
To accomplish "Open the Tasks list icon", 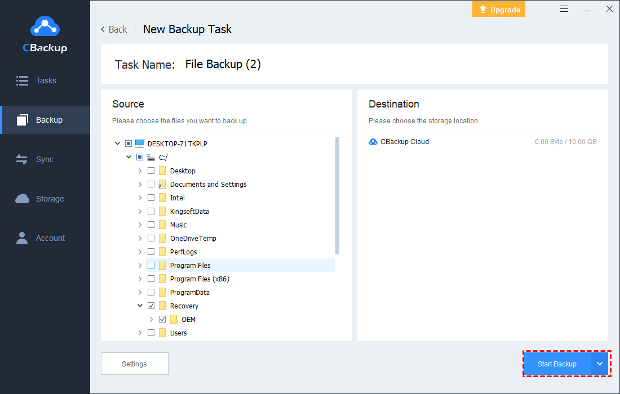I will click(x=23, y=80).
